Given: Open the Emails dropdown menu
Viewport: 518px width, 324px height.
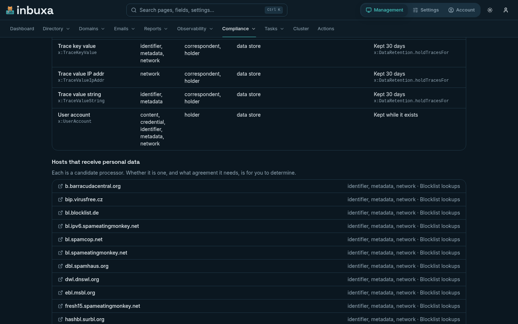Looking at the screenshot, I should 124,29.
